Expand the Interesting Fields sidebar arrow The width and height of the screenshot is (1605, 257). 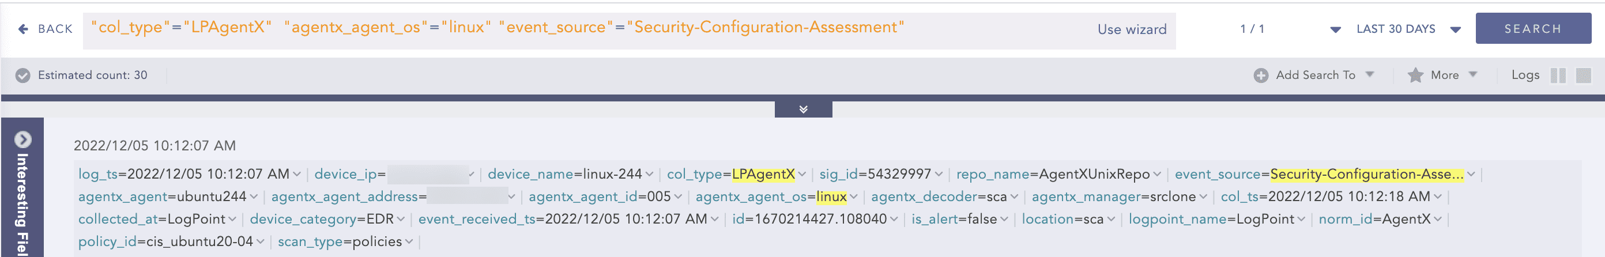(23, 139)
